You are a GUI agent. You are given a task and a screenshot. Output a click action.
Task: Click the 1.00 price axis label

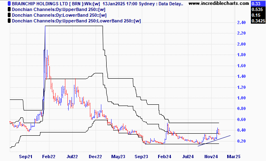tap(241, 98)
